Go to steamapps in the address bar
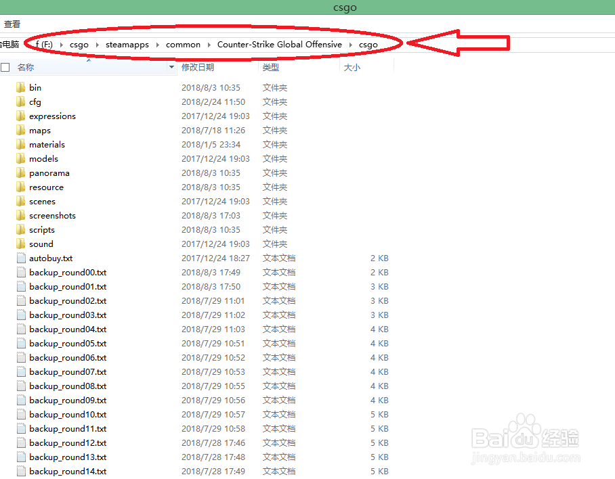The width and height of the screenshot is (615, 479). click(x=127, y=45)
